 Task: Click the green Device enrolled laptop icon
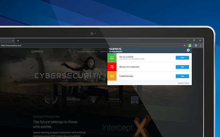point(112,58)
